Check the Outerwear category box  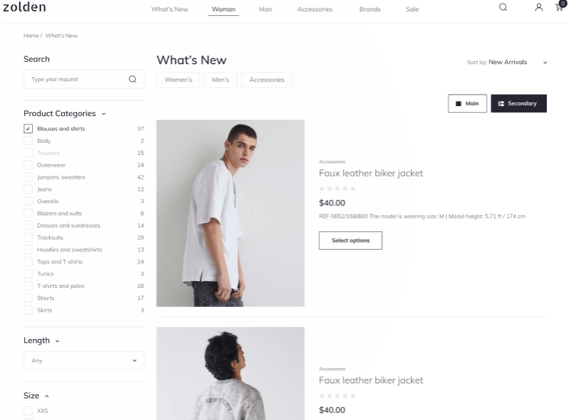pyautogui.click(x=28, y=165)
